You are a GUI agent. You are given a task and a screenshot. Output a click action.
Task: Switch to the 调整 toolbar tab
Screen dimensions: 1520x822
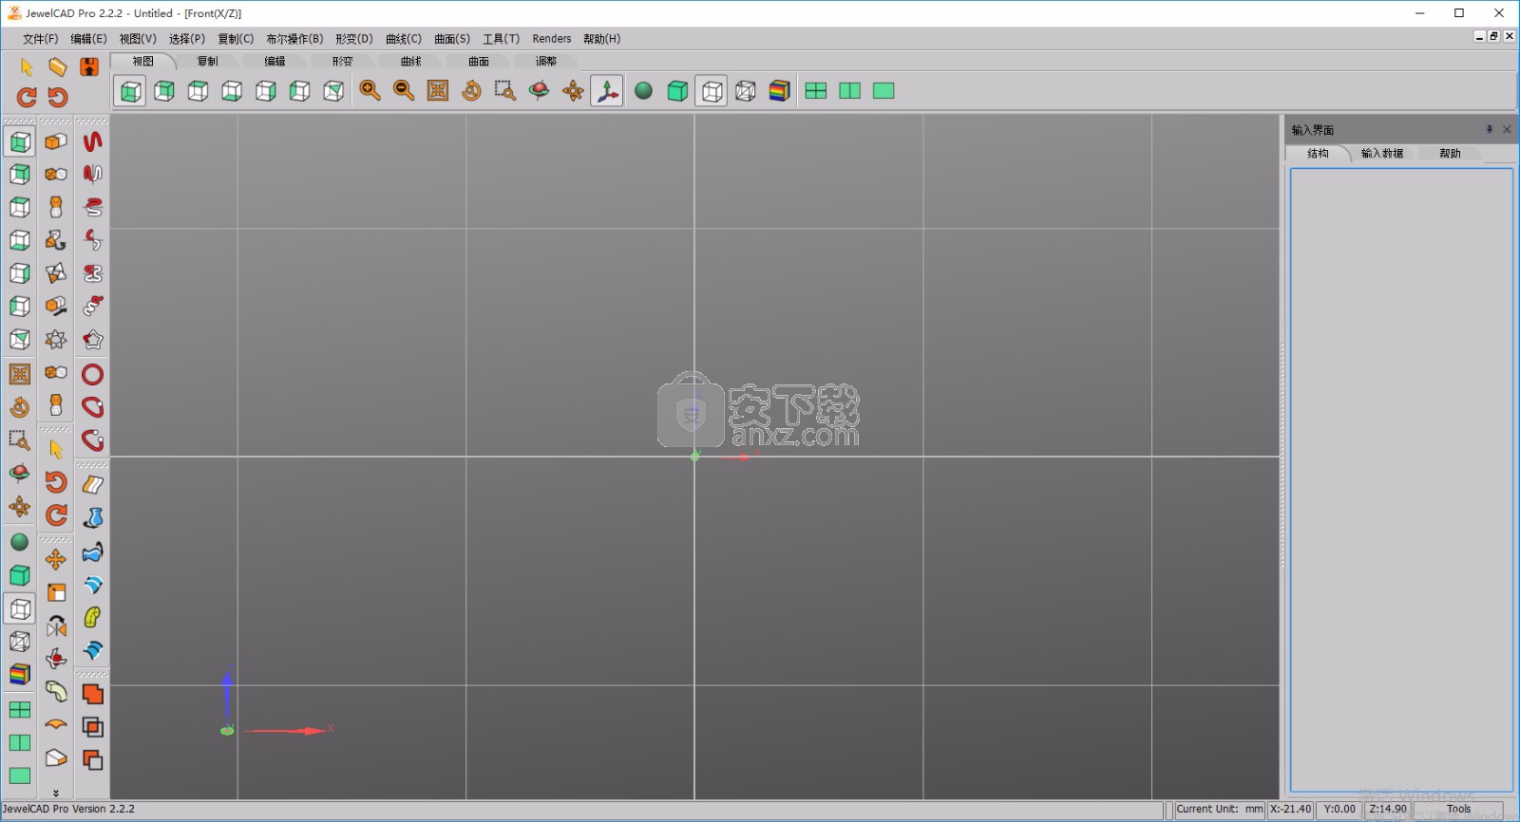tap(545, 61)
